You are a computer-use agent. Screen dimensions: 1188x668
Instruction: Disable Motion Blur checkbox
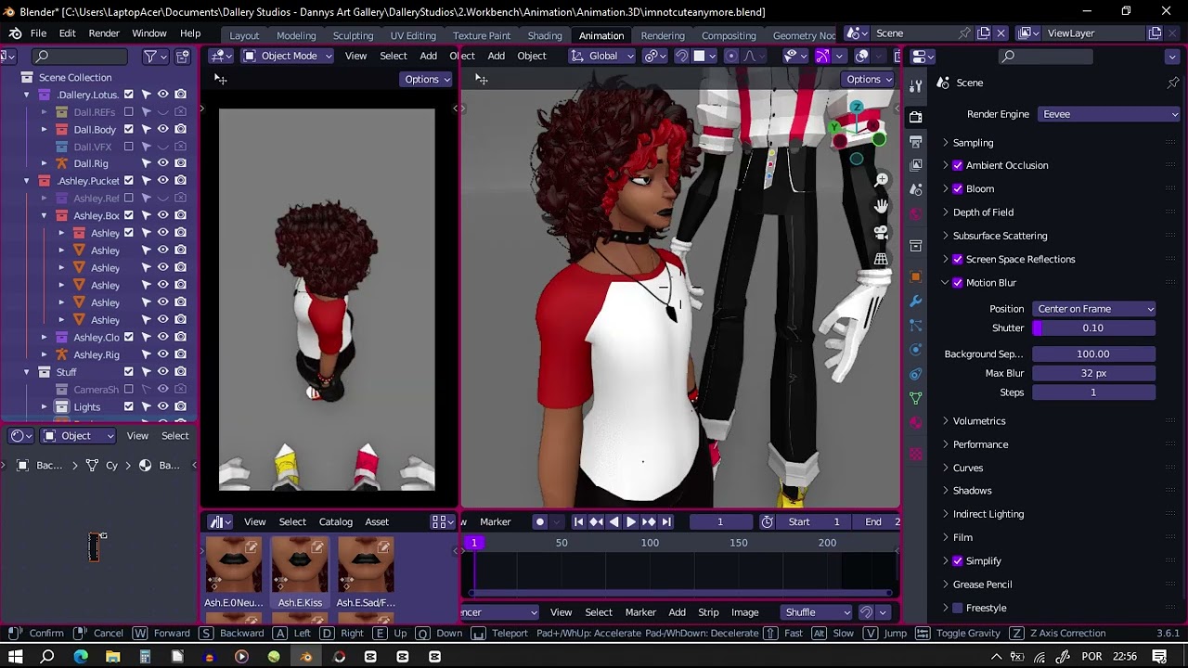point(958,282)
